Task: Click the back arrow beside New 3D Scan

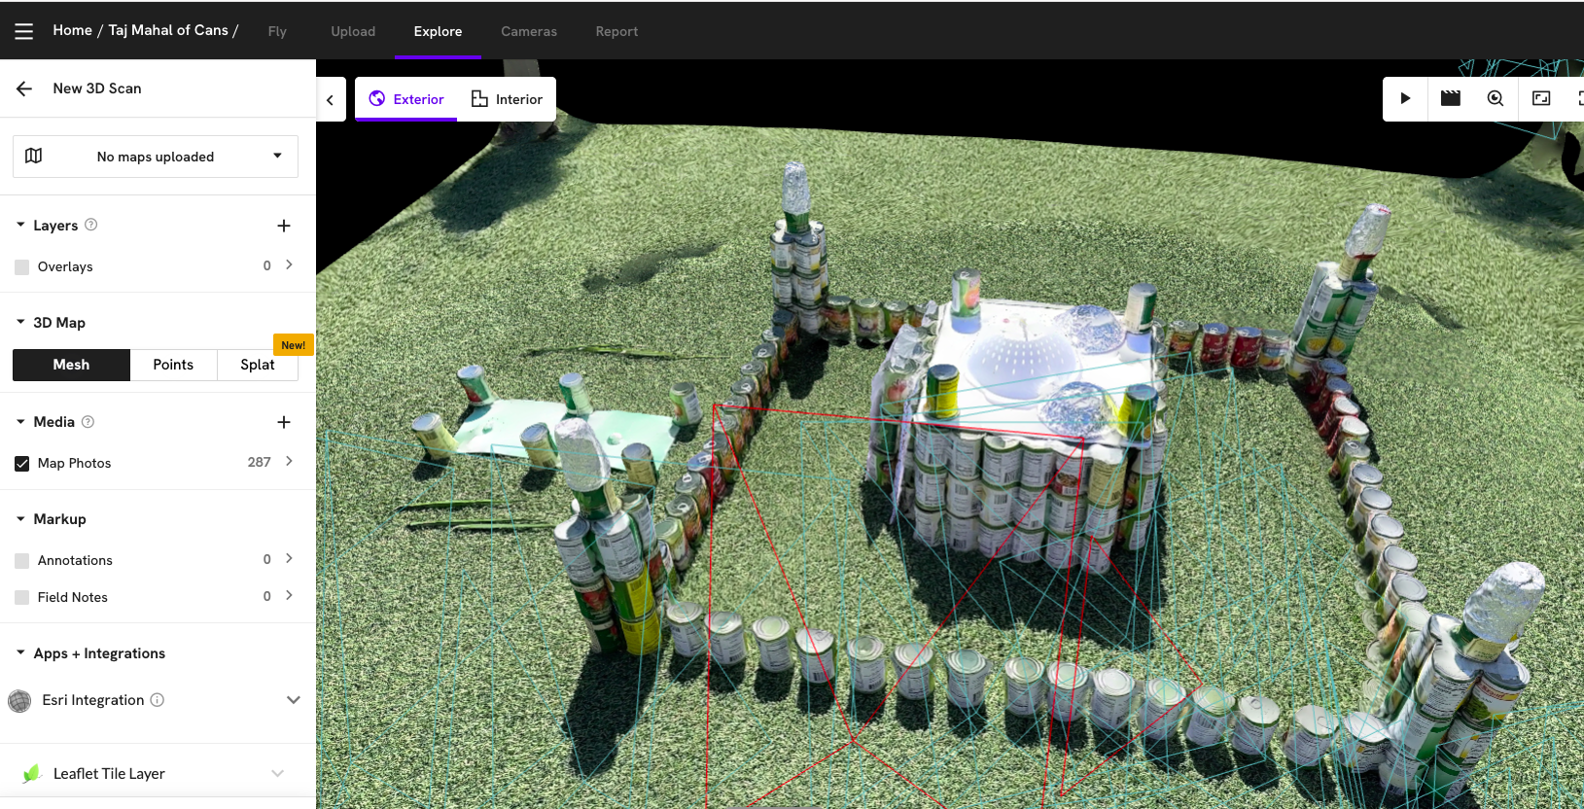Action: pyautogui.click(x=24, y=88)
